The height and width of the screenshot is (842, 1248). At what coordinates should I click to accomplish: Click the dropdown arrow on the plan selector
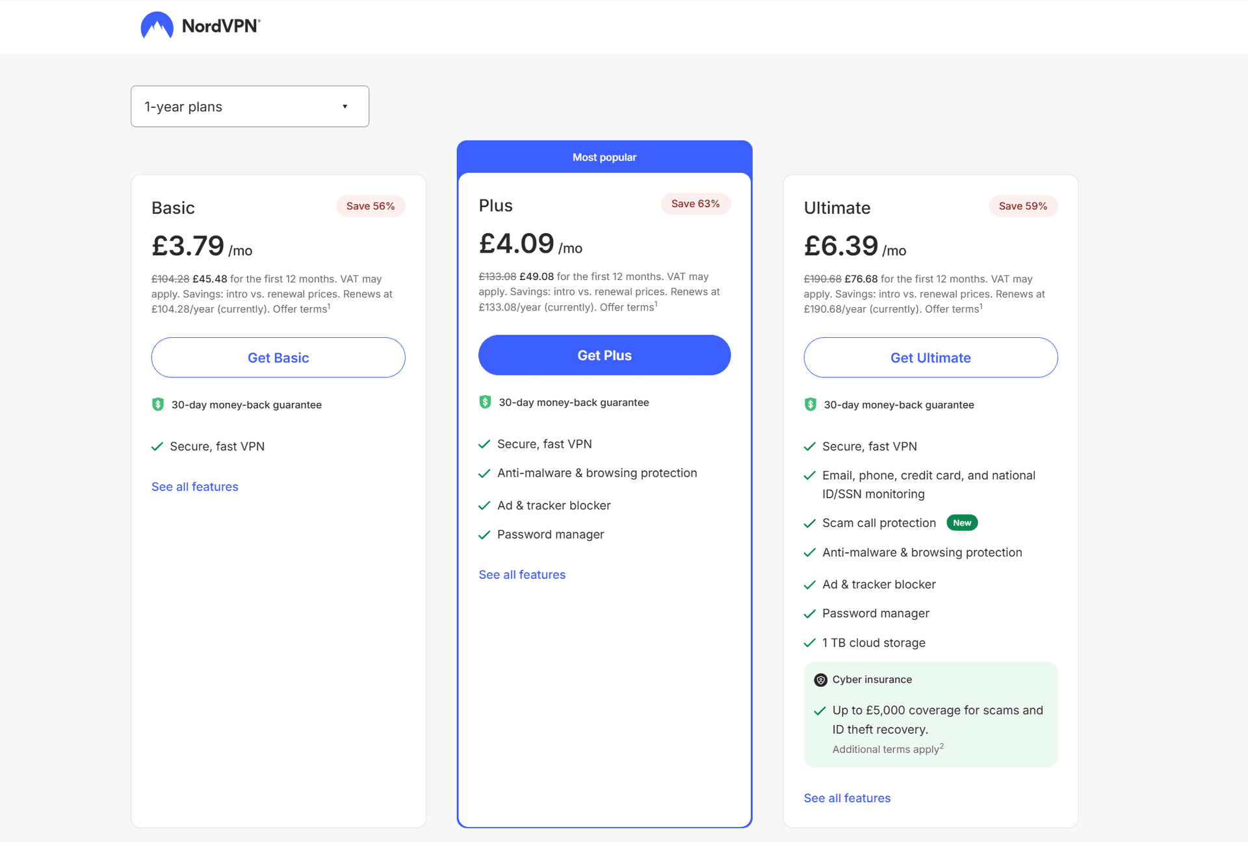pos(344,106)
